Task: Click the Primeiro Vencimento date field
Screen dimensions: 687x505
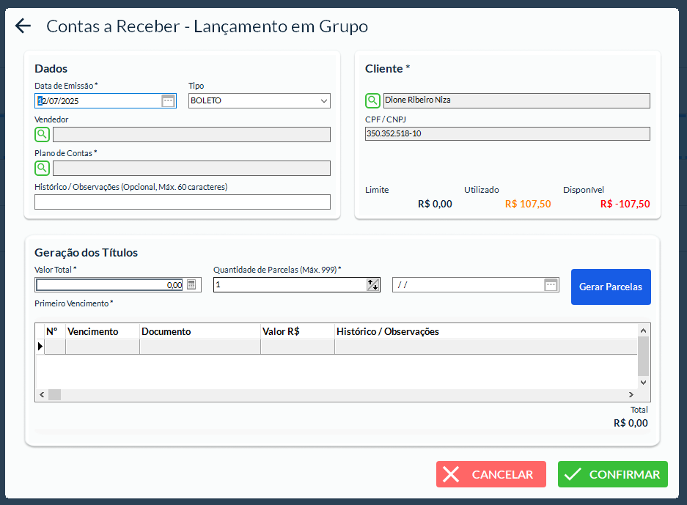Action: [468, 285]
